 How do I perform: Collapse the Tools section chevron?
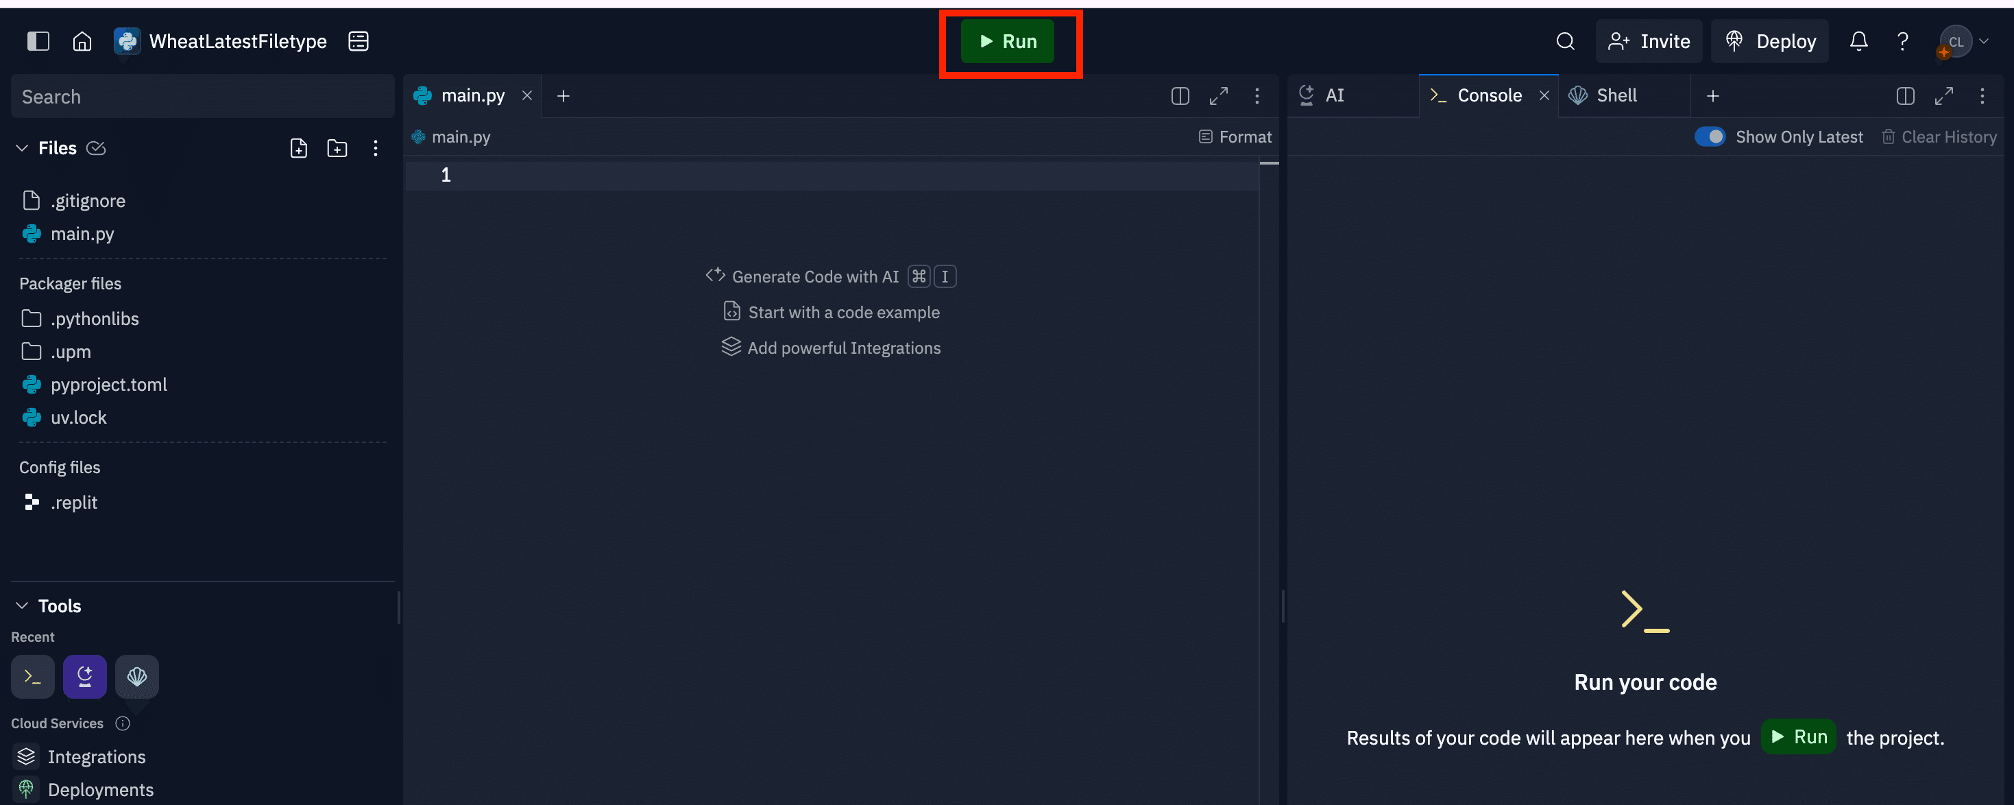click(x=22, y=605)
